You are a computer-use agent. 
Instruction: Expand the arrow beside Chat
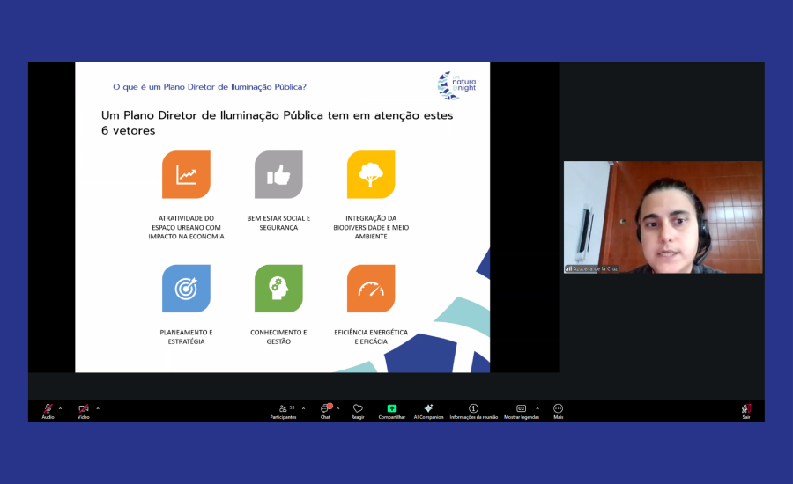click(x=338, y=408)
